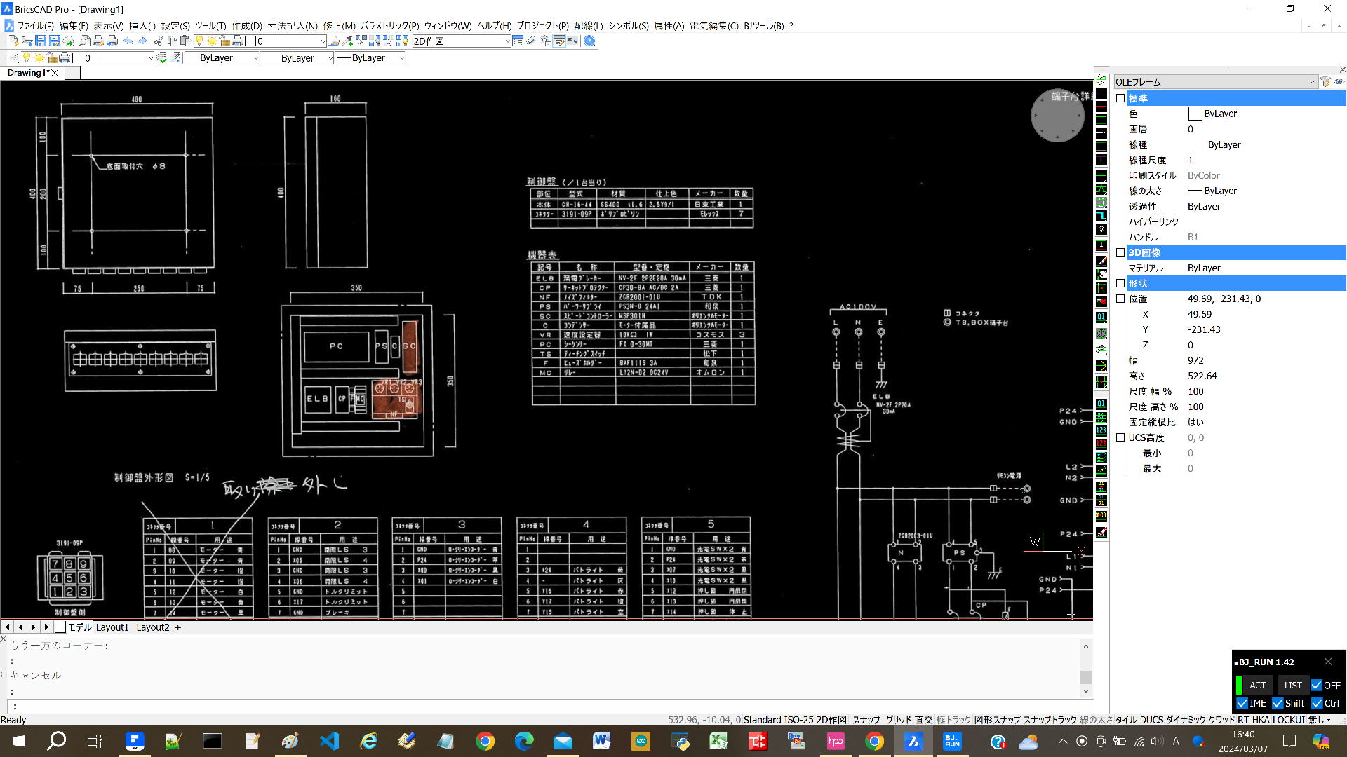
Task: Click the Undo arrow icon
Action: coord(128,41)
